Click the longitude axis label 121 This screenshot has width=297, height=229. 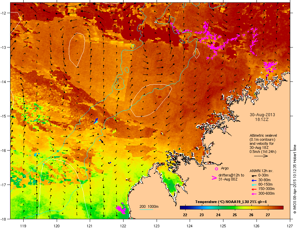[x=90, y=226]
